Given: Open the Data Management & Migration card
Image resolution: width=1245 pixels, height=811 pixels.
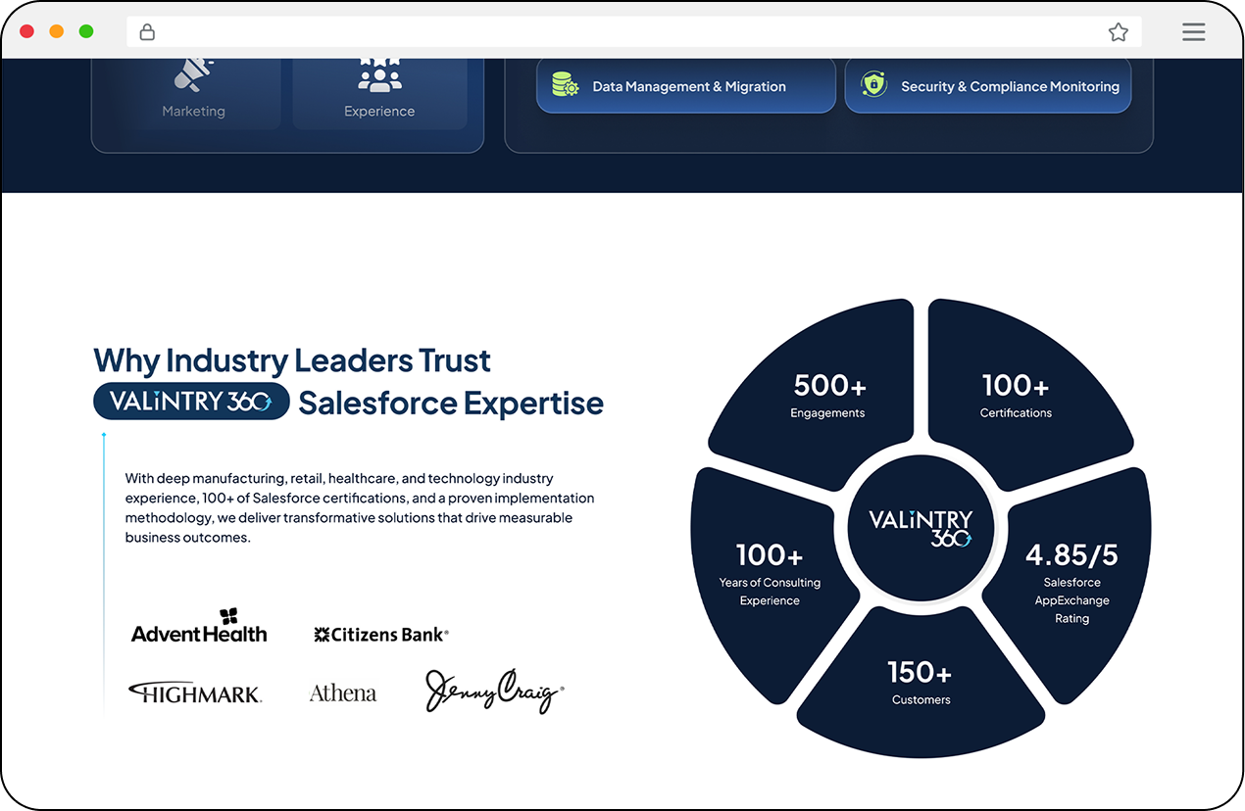Looking at the screenshot, I should tap(686, 85).
